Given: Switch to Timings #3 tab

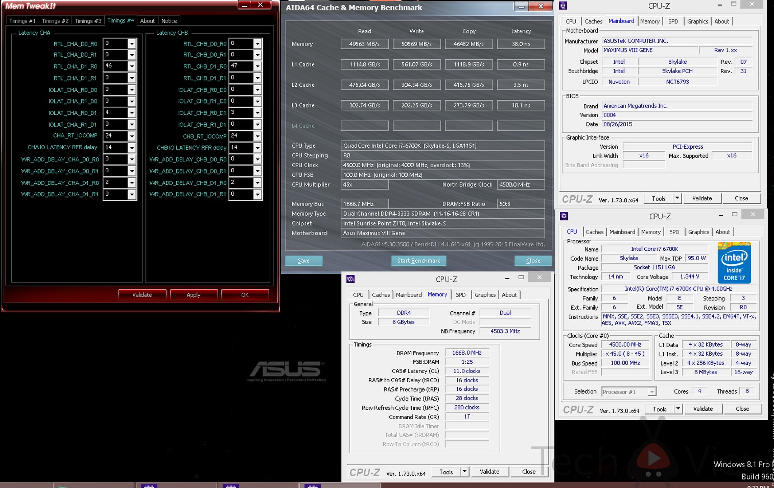Looking at the screenshot, I should (x=88, y=21).
